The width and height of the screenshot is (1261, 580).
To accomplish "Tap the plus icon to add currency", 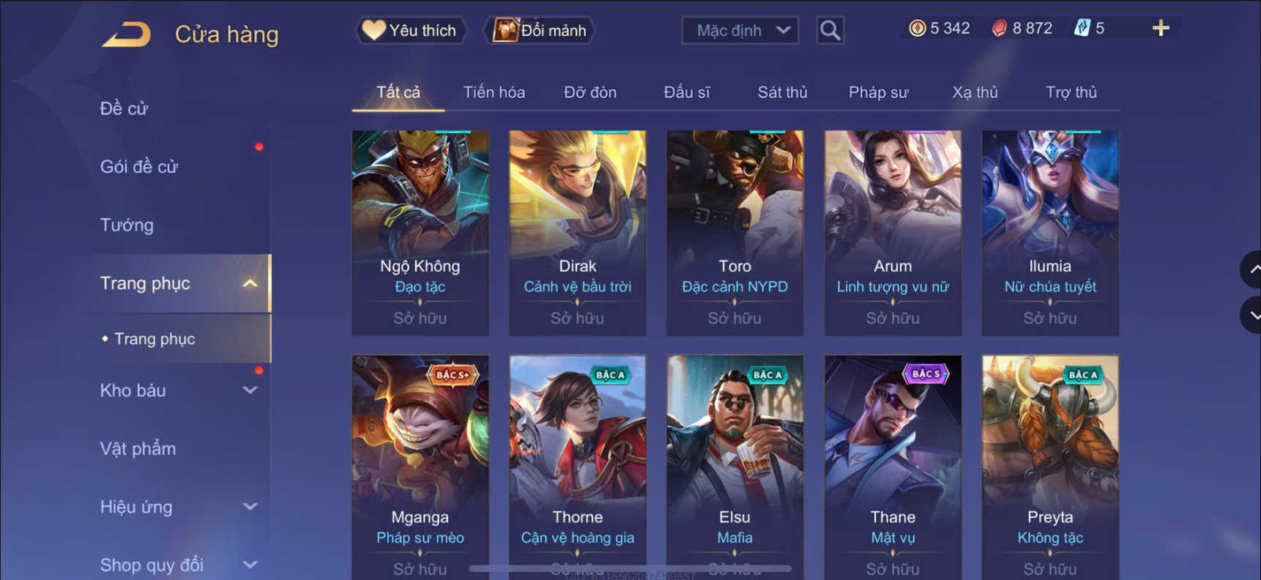I will [x=1161, y=29].
